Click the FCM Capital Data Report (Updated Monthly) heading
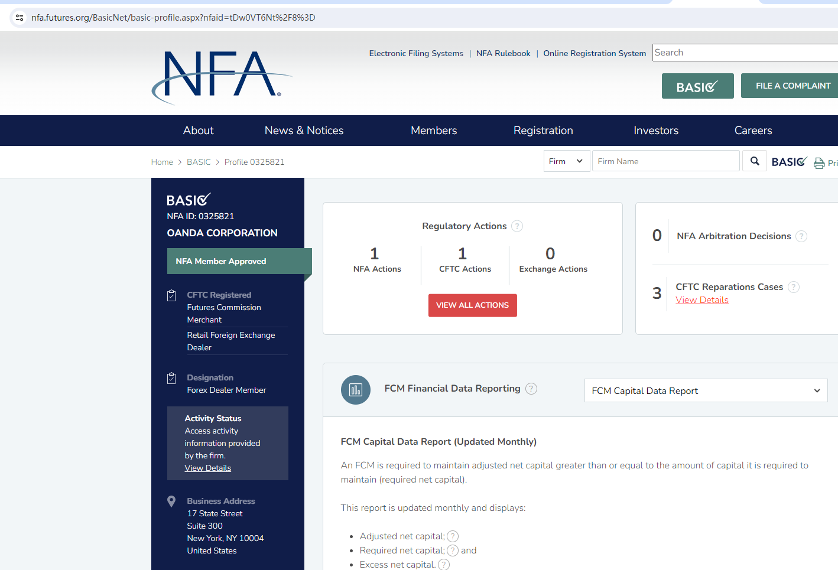The width and height of the screenshot is (838, 570). [x=439, y=442]
